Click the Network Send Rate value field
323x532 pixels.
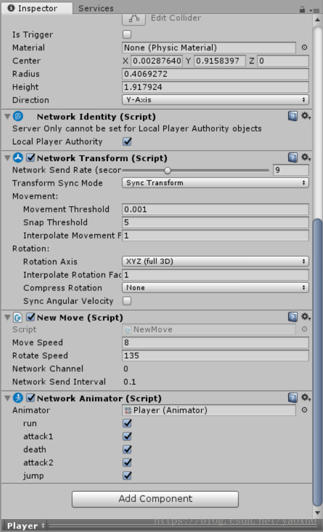(x=291, y=170)
